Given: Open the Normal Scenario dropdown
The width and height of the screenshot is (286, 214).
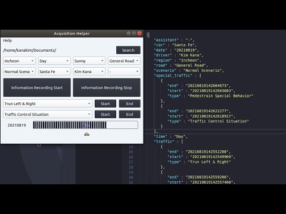Looking at the screenshot, I should 19,71.
